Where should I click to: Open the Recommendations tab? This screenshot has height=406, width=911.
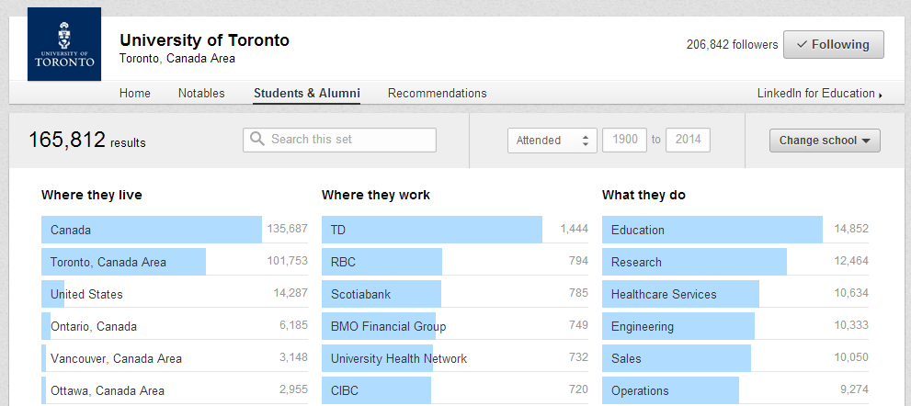pos(437,94)
